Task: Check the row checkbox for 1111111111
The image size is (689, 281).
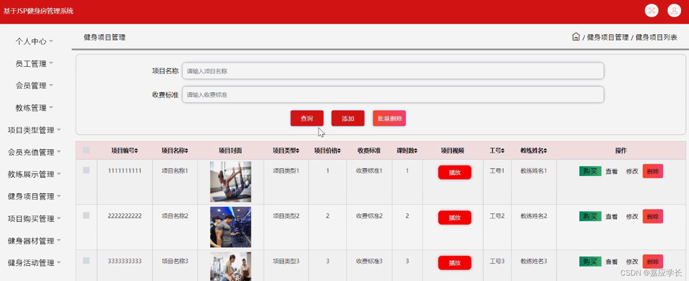Action: (x=86, y=170)
